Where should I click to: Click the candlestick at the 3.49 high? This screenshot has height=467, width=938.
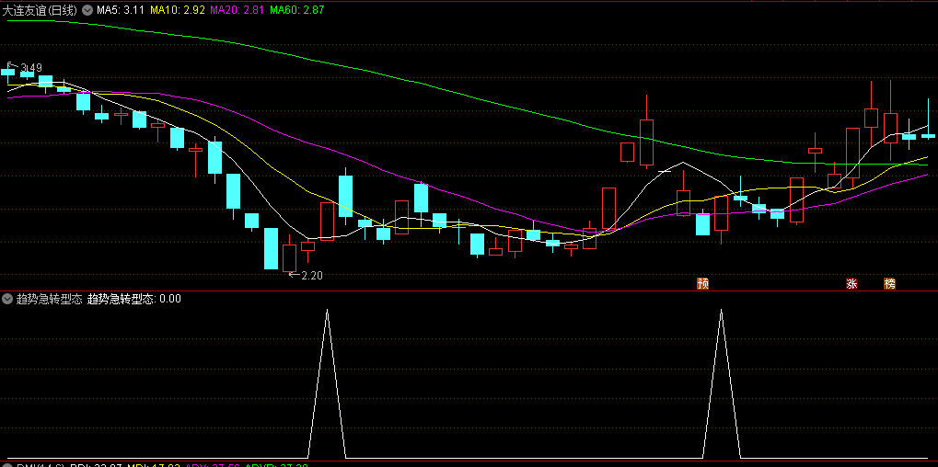7,72
